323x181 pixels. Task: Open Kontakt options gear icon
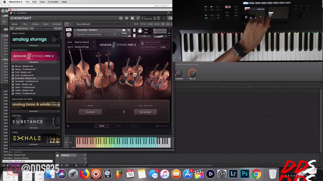(x=126, y=18)
